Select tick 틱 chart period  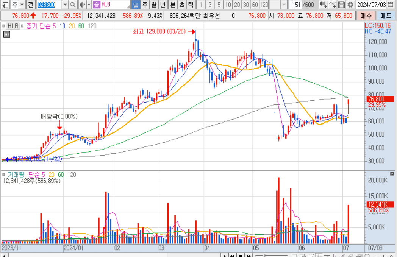tap(191, 5)
